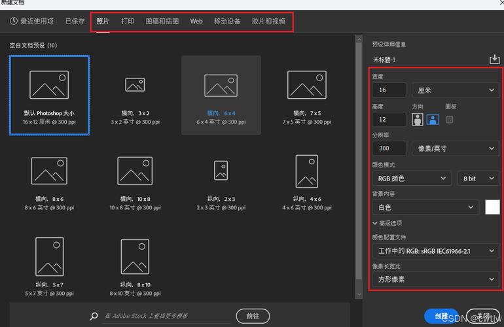Click the scrollbar down arrow
The width and height of the screenshot is (504, 327).
click(359, 294)
